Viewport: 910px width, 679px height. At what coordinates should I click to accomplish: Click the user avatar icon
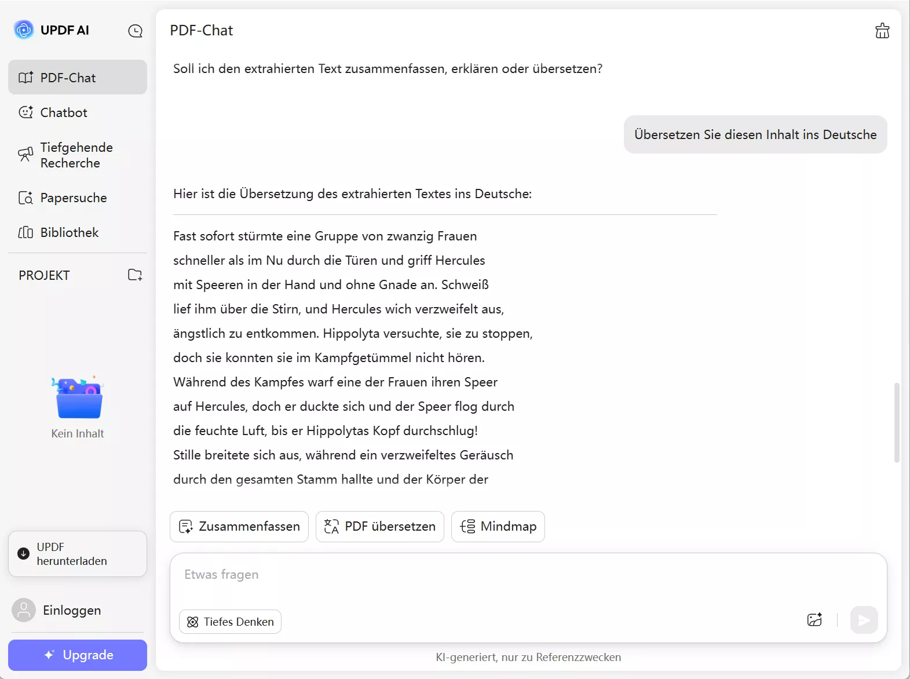pos(24,610)
